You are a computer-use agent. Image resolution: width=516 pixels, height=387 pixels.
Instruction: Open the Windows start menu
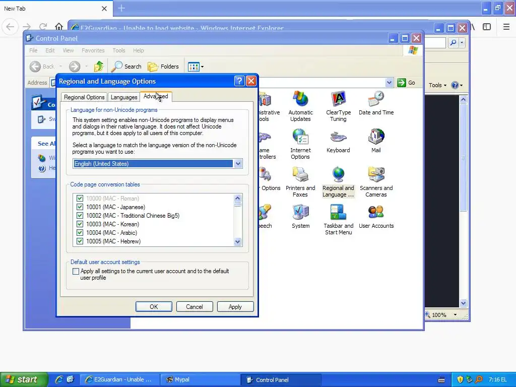23,380
